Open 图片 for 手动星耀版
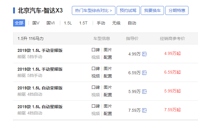Screen dimensions: 198x121 (108, 69)
